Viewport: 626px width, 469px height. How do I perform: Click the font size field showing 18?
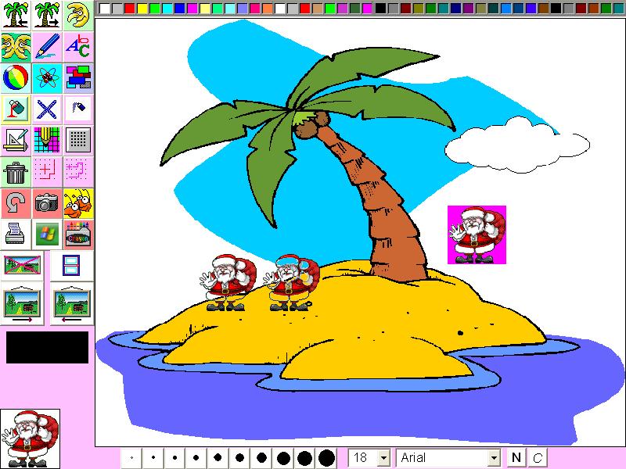[363, 458]
